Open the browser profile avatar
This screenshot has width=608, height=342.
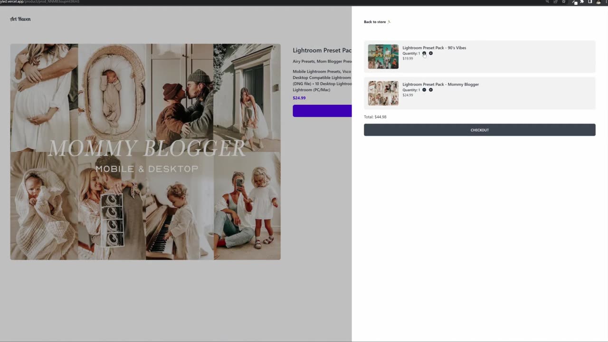598,1
